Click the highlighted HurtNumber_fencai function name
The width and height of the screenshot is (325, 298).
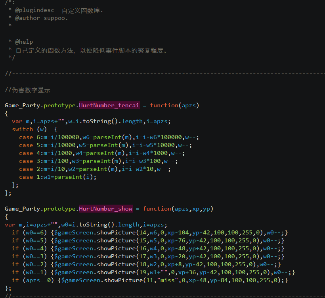[109, 105]
